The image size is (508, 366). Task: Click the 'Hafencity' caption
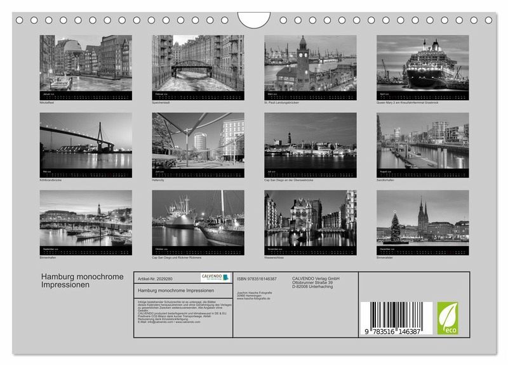[x=158, y=180]
